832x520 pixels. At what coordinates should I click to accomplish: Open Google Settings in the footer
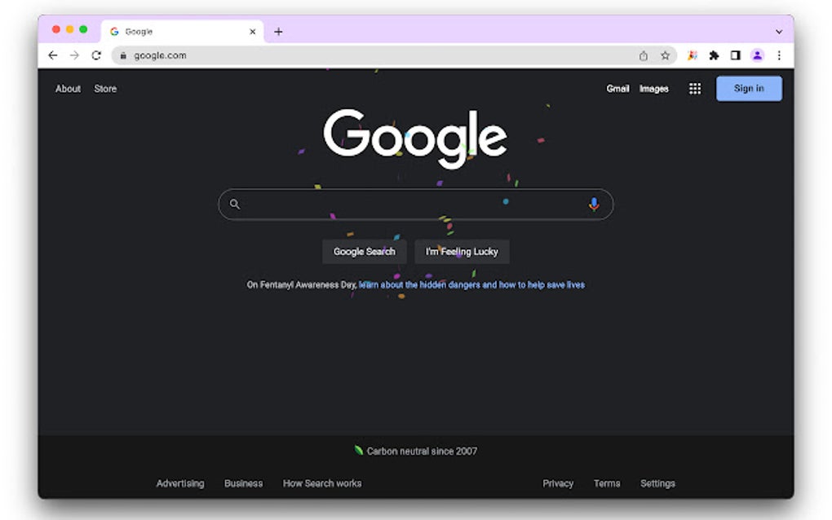coord(657,483)
